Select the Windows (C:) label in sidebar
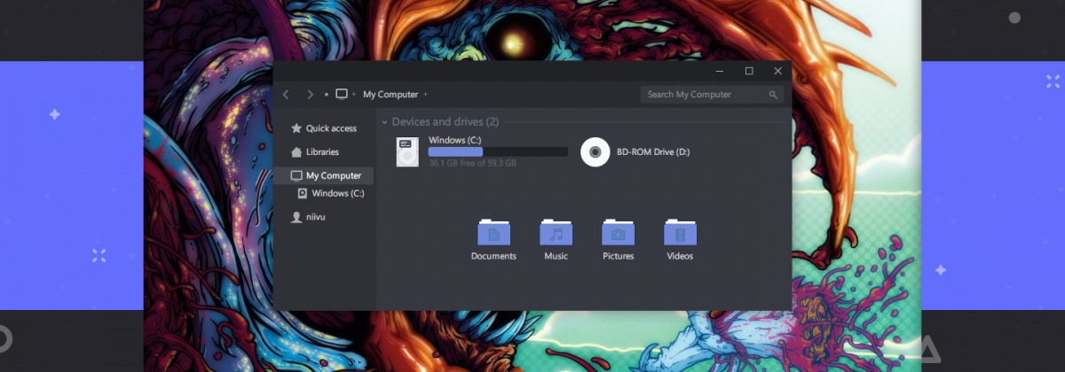This screenshot has height=372, width=1065. (338, 193)
